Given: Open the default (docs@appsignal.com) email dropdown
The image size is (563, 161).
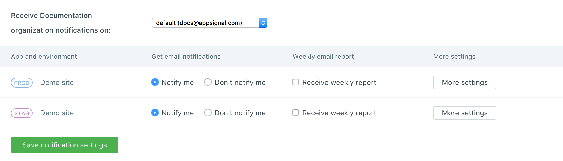Looking at the screenshot, I should click(205, 23).
